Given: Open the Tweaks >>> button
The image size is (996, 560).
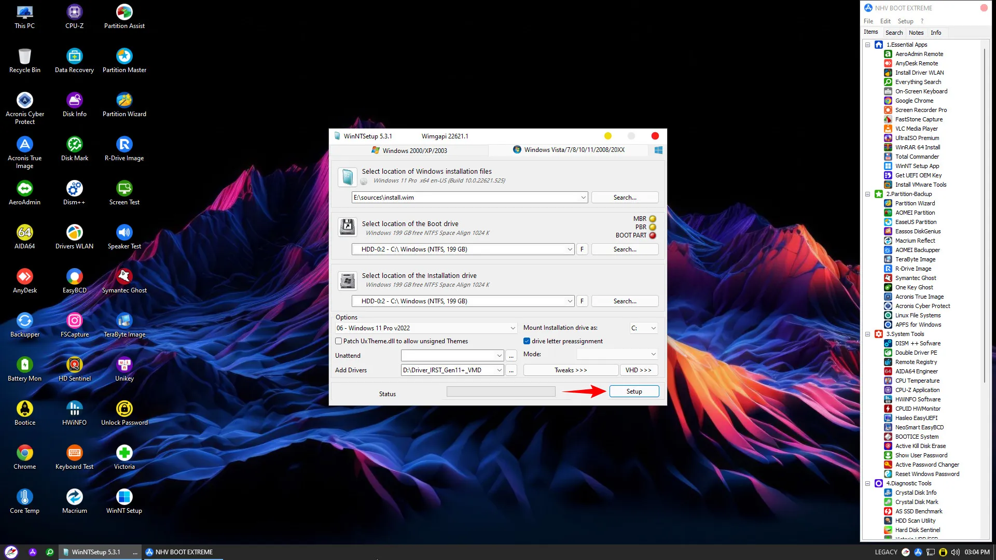Looking at the screenshot, I should [571, 370].
